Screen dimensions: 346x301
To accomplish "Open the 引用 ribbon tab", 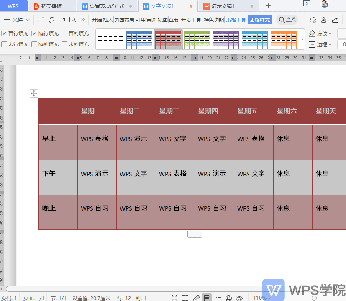I will (140, 20).
